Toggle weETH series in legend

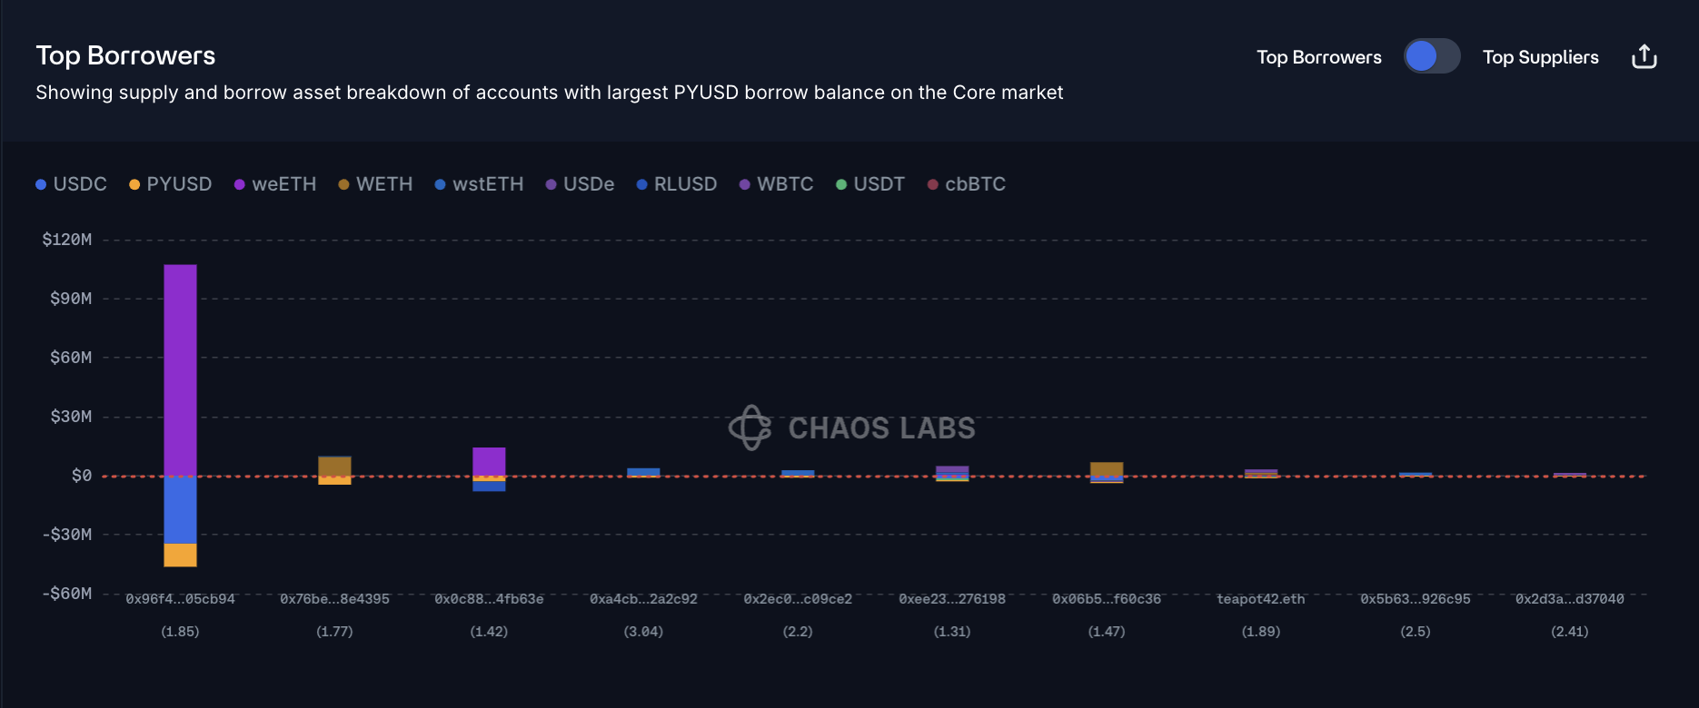click(x=275, y=184)
